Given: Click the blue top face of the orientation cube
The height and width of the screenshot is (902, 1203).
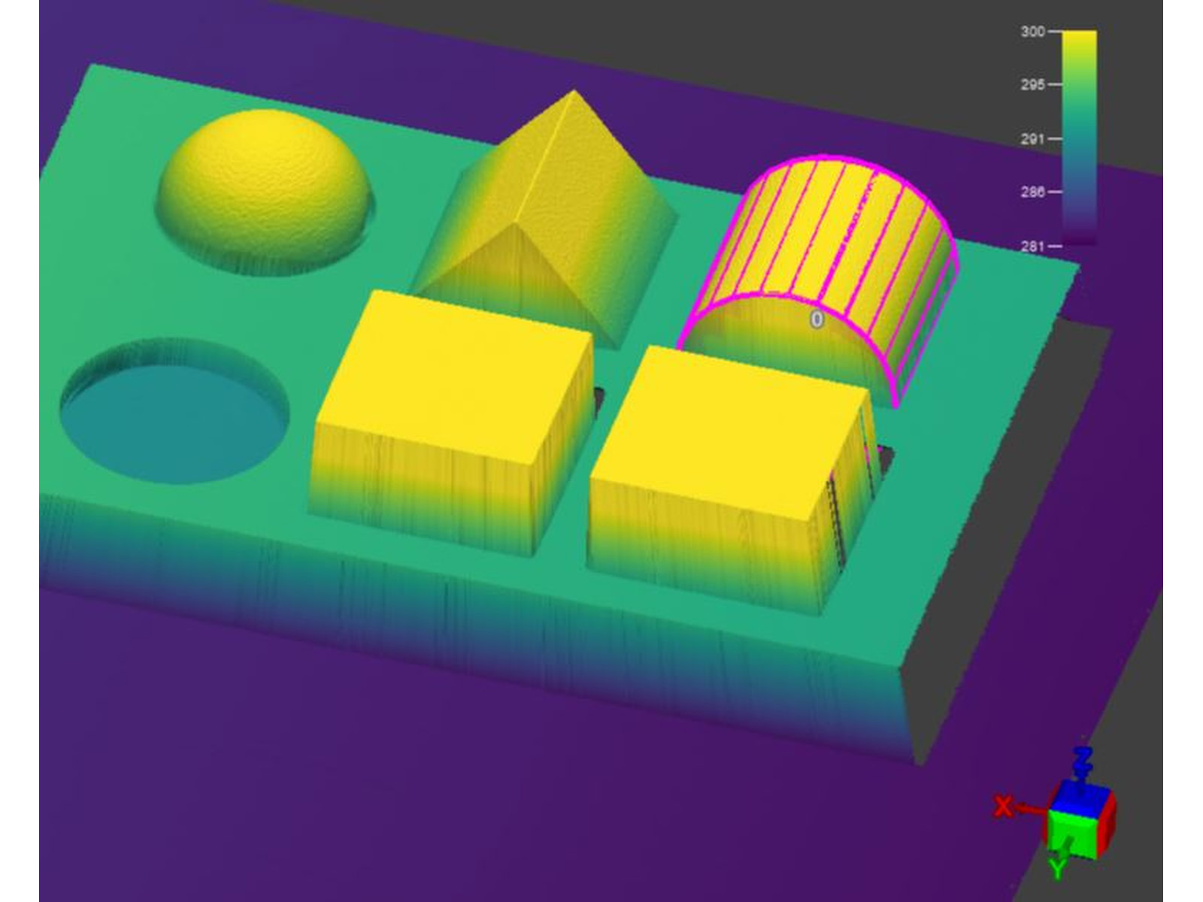Looking at the screenshot, I should click(x=1080, y=798).
